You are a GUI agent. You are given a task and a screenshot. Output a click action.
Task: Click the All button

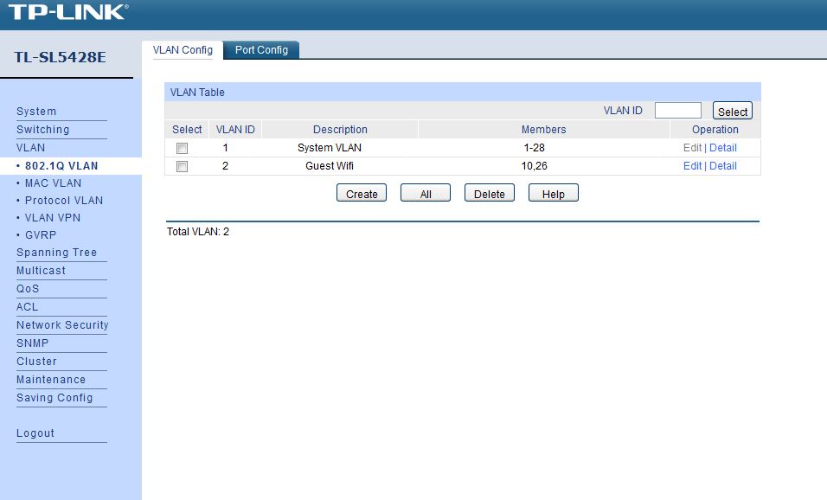click(x=425, y=193)
